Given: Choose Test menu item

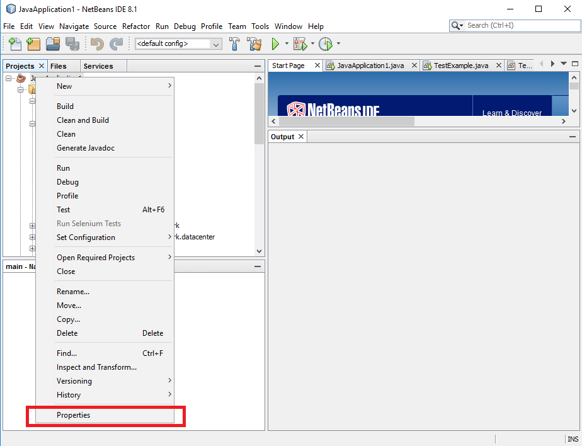Looking at the screenshot, I should click(x=105, y=210).
